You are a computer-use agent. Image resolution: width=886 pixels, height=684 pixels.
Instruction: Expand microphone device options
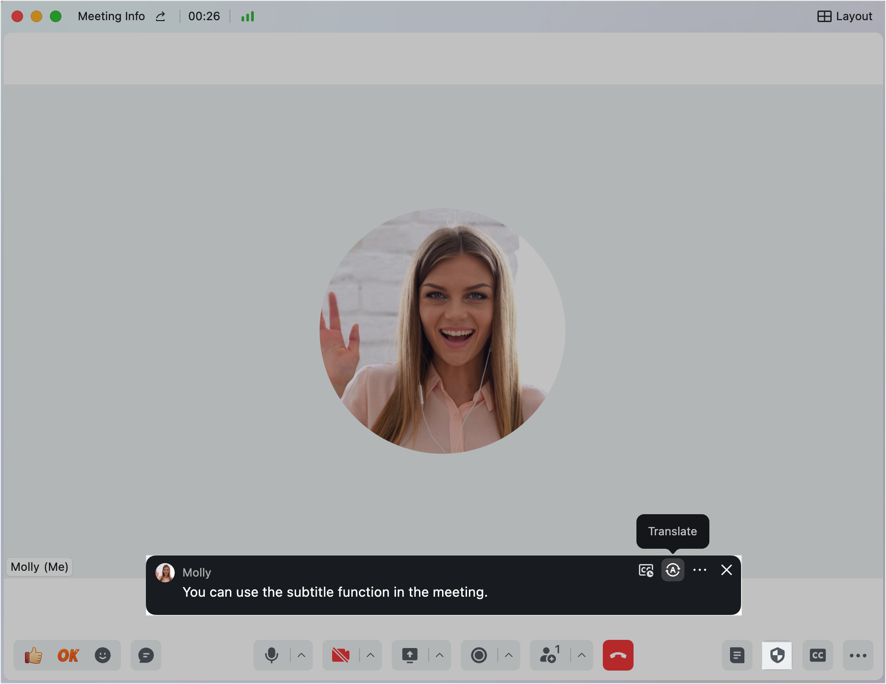(x=302, y=655)
